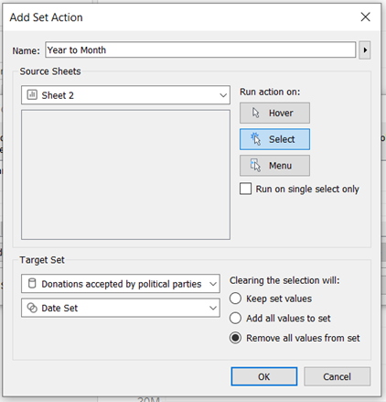Set action to run on Menu
This screenshot has height=402, width=386.
[x=274, y=166]
